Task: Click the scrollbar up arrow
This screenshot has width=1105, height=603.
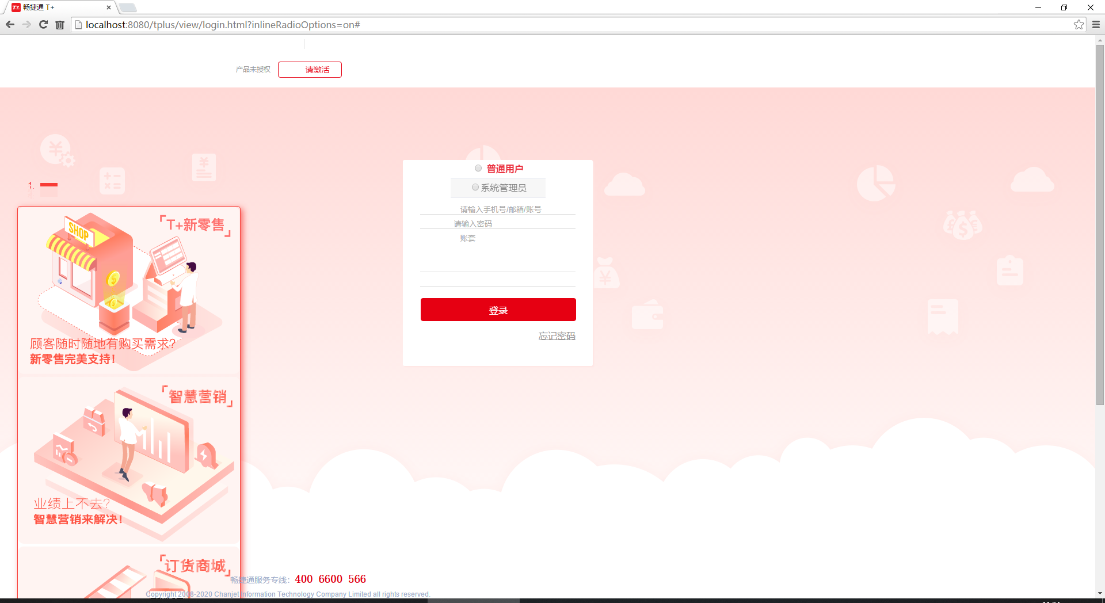Action: tap(1100, 40)
